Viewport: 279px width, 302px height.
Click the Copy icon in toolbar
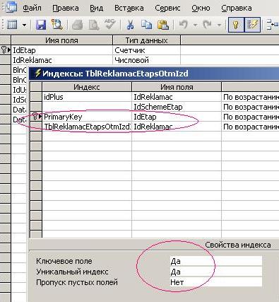pyautogui.click(x=146, y=25)
